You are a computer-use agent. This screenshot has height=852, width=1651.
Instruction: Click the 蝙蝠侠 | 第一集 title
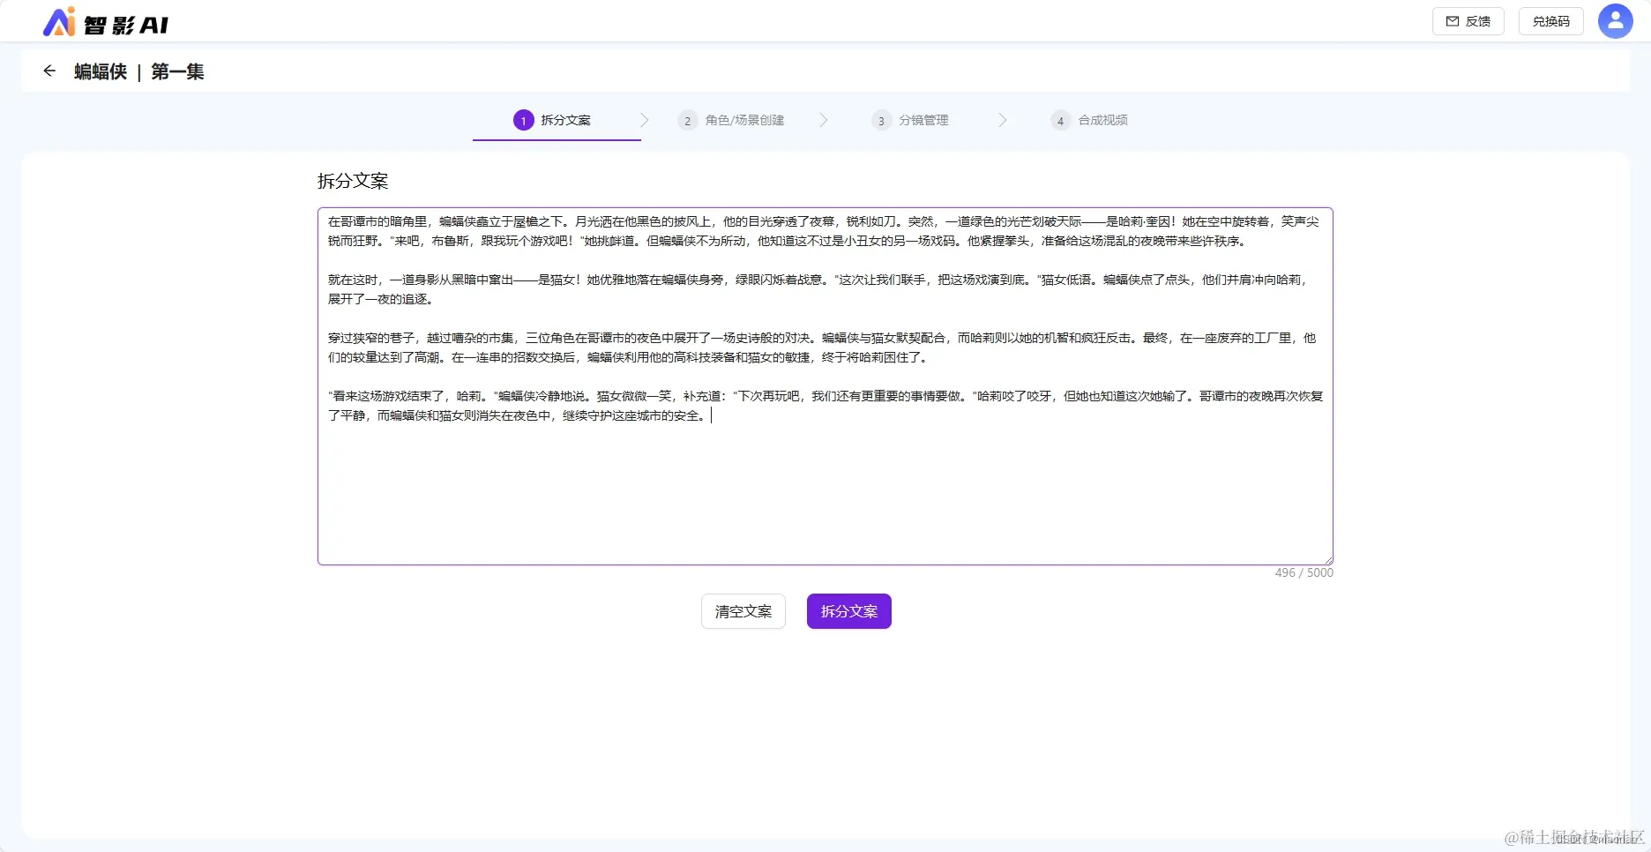point(139,71)
